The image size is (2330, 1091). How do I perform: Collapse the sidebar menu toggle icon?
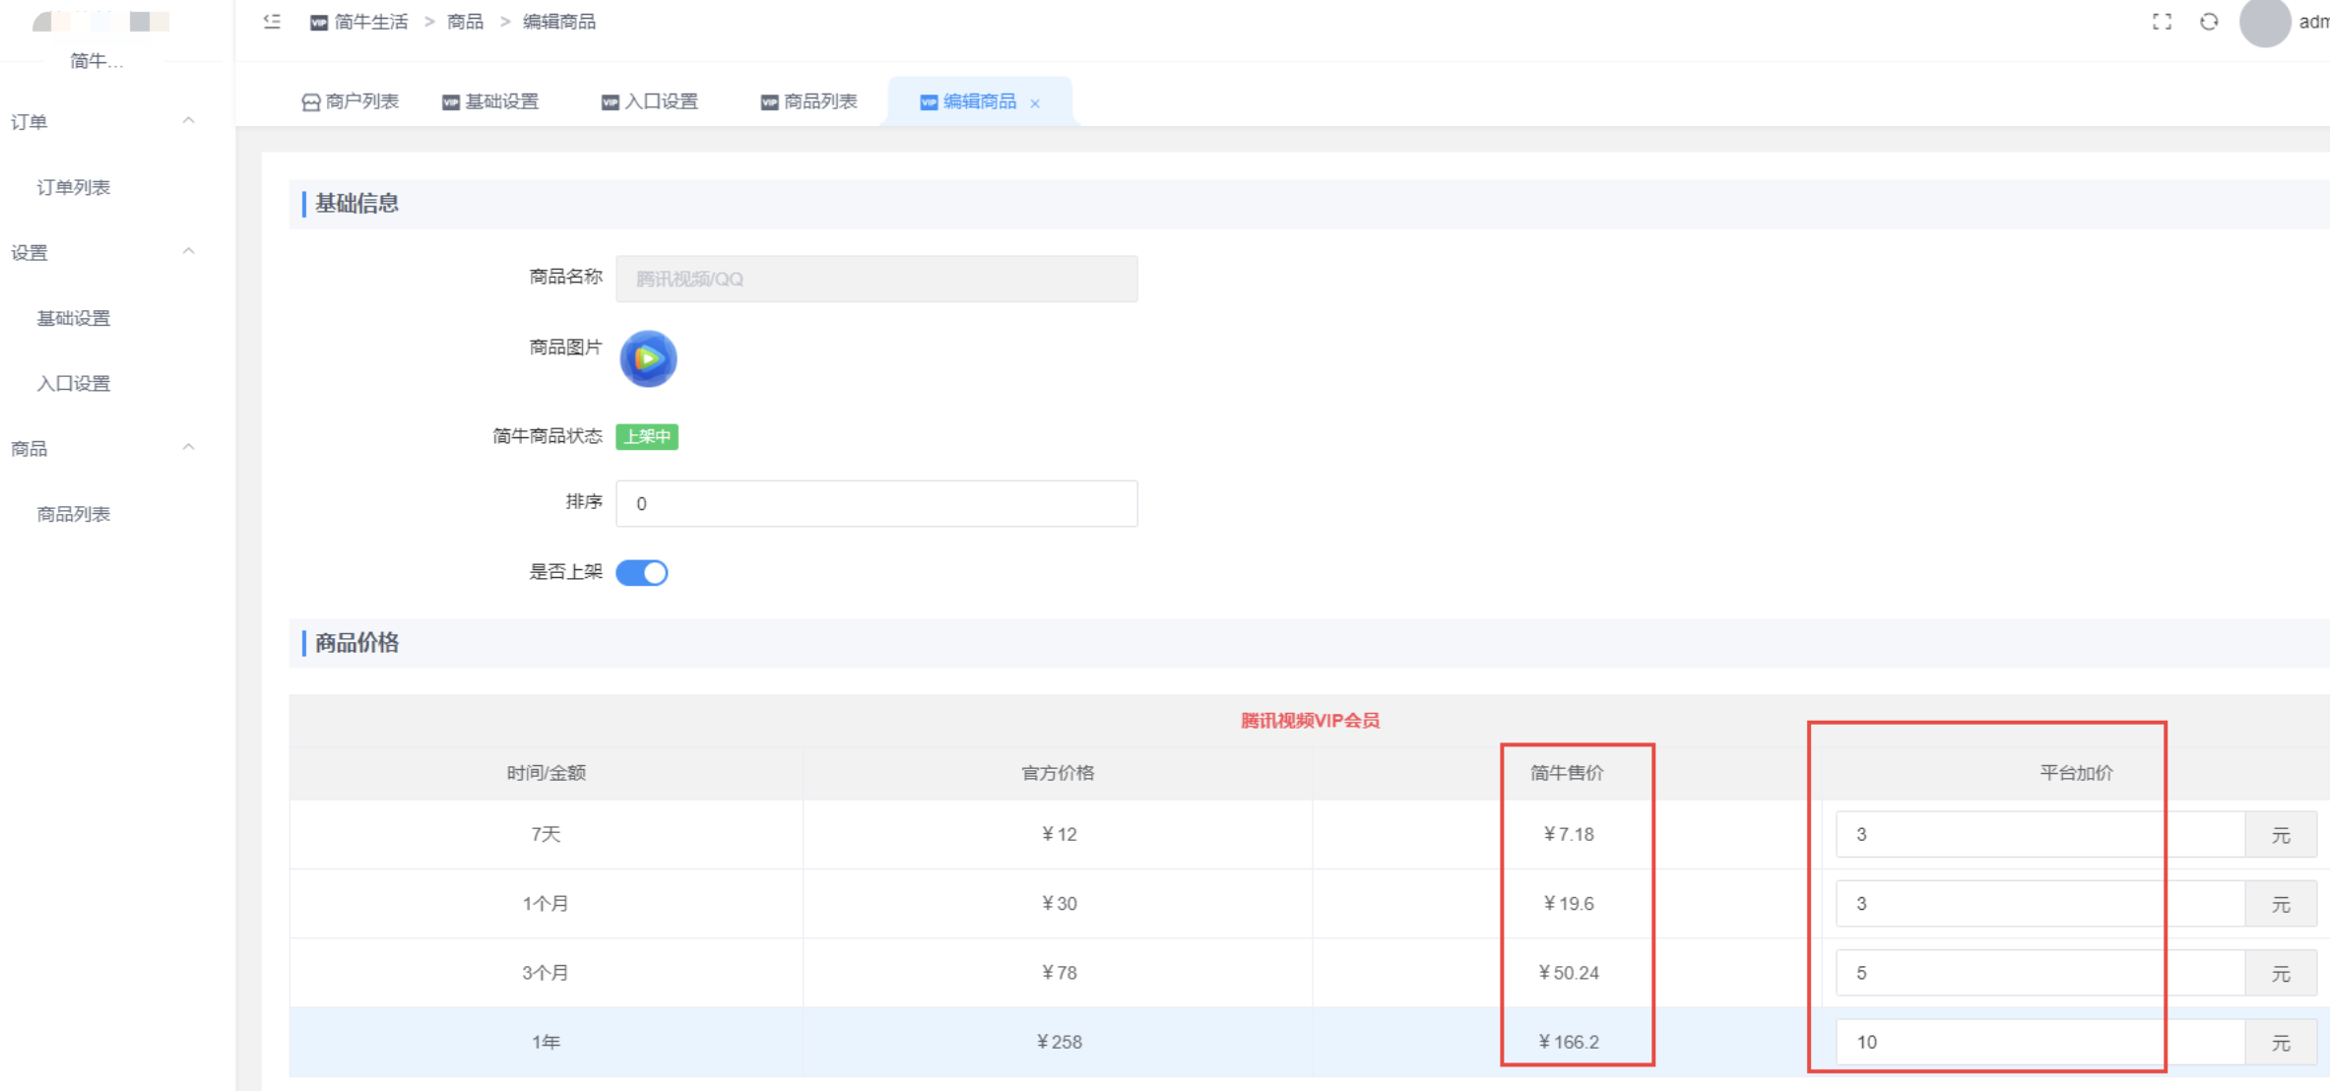click(272, 22)
